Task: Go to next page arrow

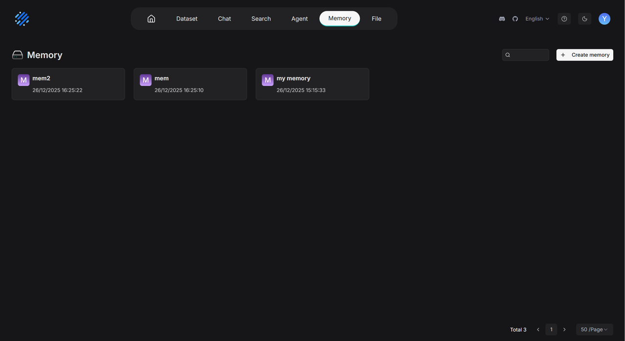Action: (564, 329)
